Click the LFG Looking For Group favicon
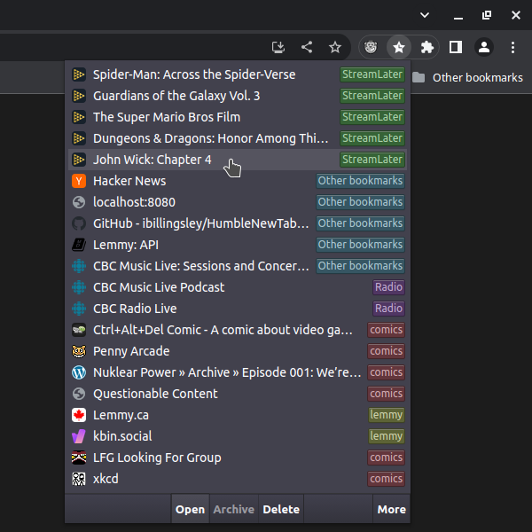532x532 pixels. point(79,458)
